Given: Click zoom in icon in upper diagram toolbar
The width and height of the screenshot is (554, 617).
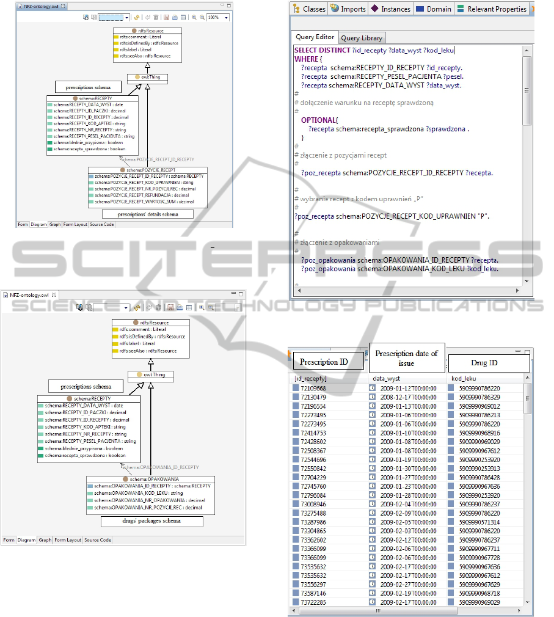Looking at the screenshot, I should pos(194,18).
